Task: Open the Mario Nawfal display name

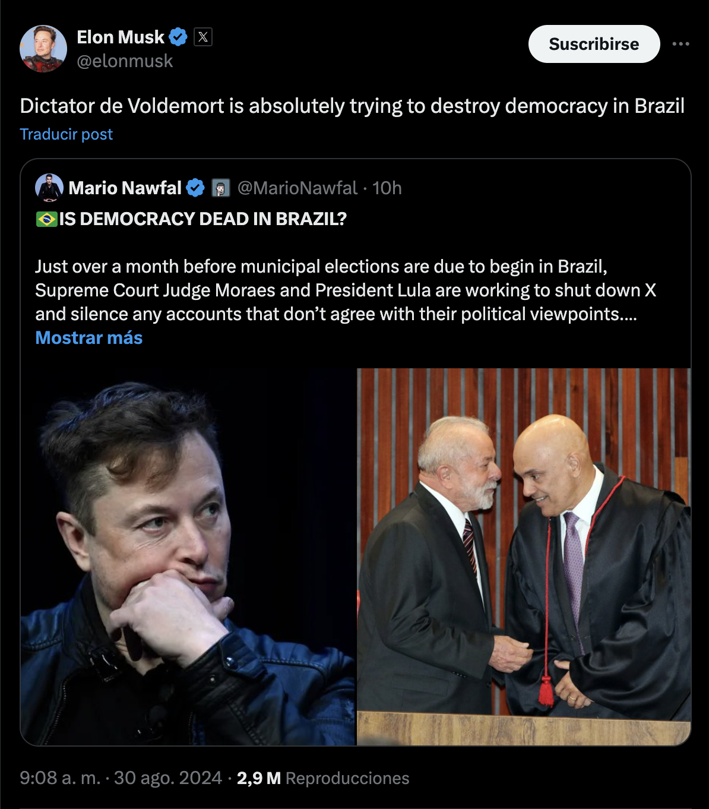Action: pos(125,188)
